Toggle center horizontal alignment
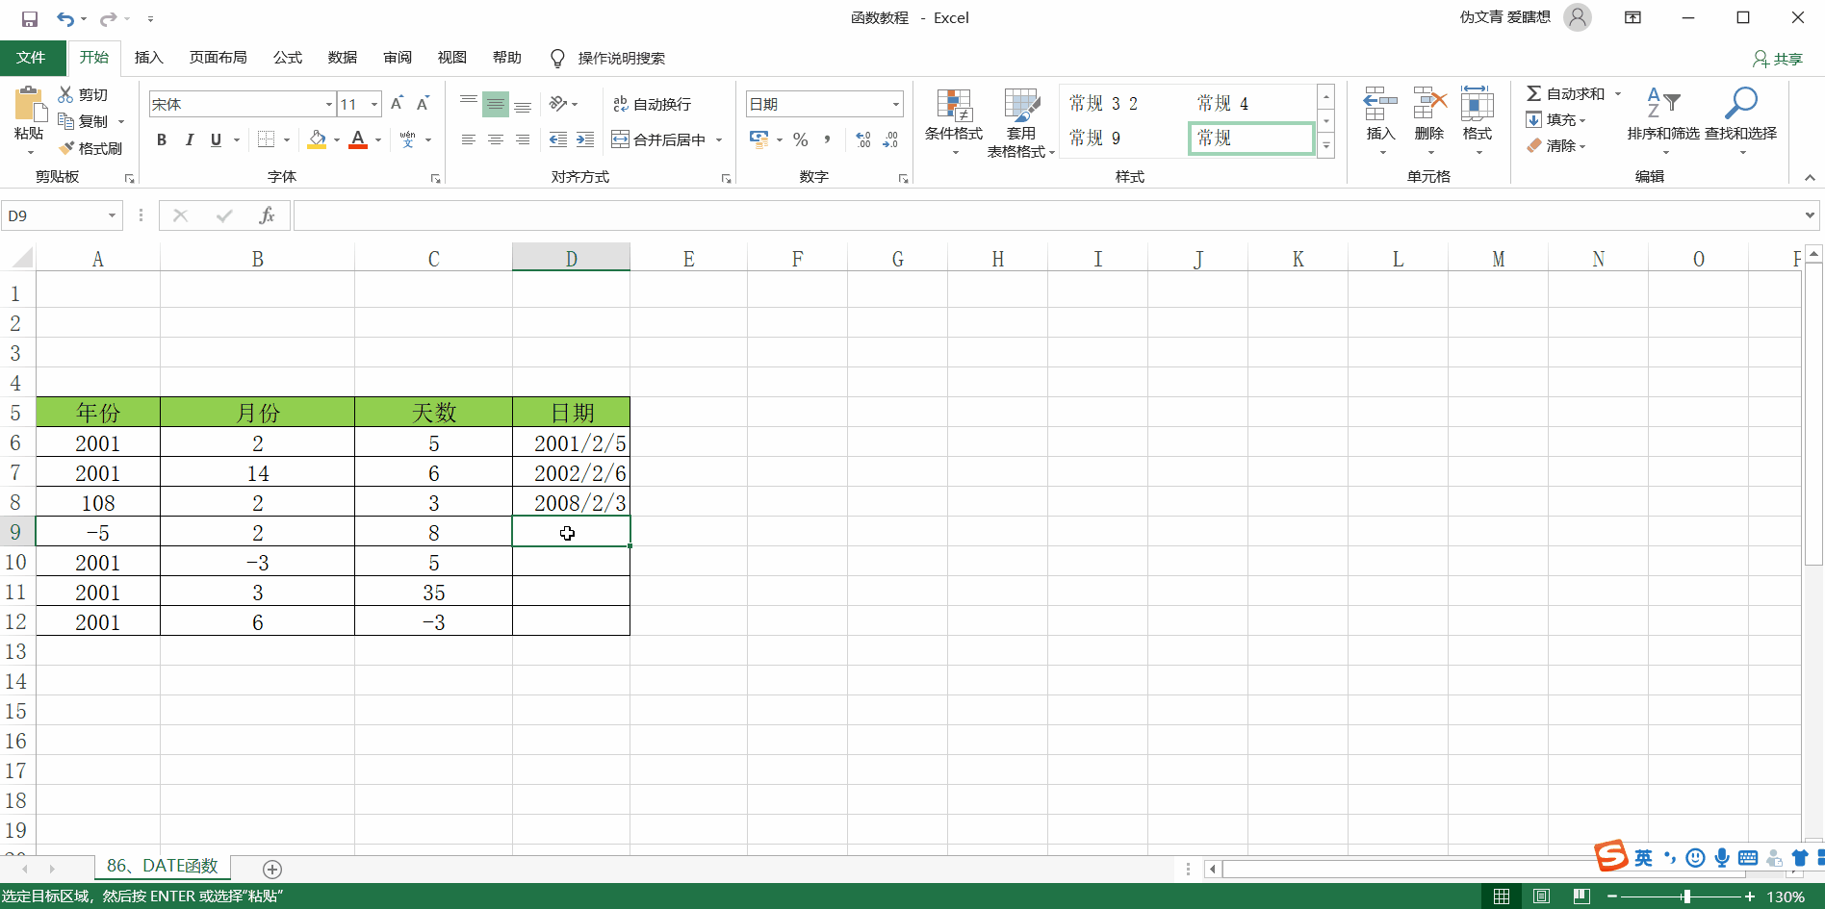The image size is (1825, 909). point(496,139)
